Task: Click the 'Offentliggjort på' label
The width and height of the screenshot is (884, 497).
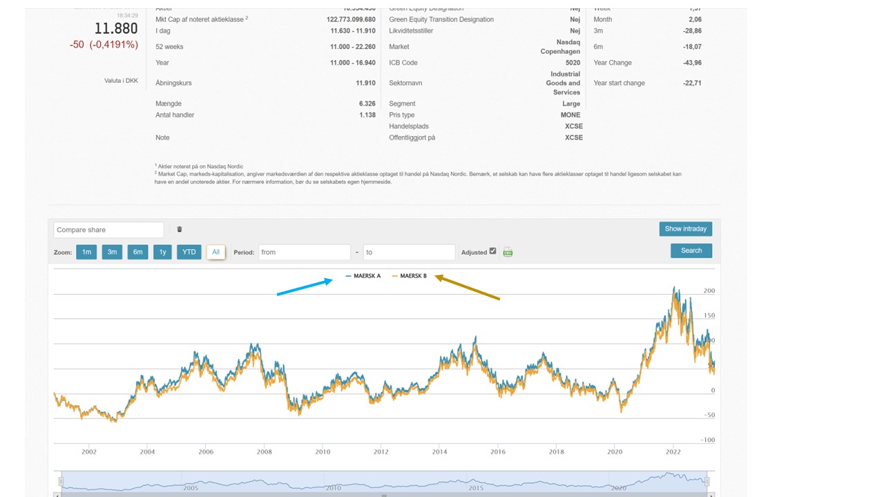Action: pos(412,137)
